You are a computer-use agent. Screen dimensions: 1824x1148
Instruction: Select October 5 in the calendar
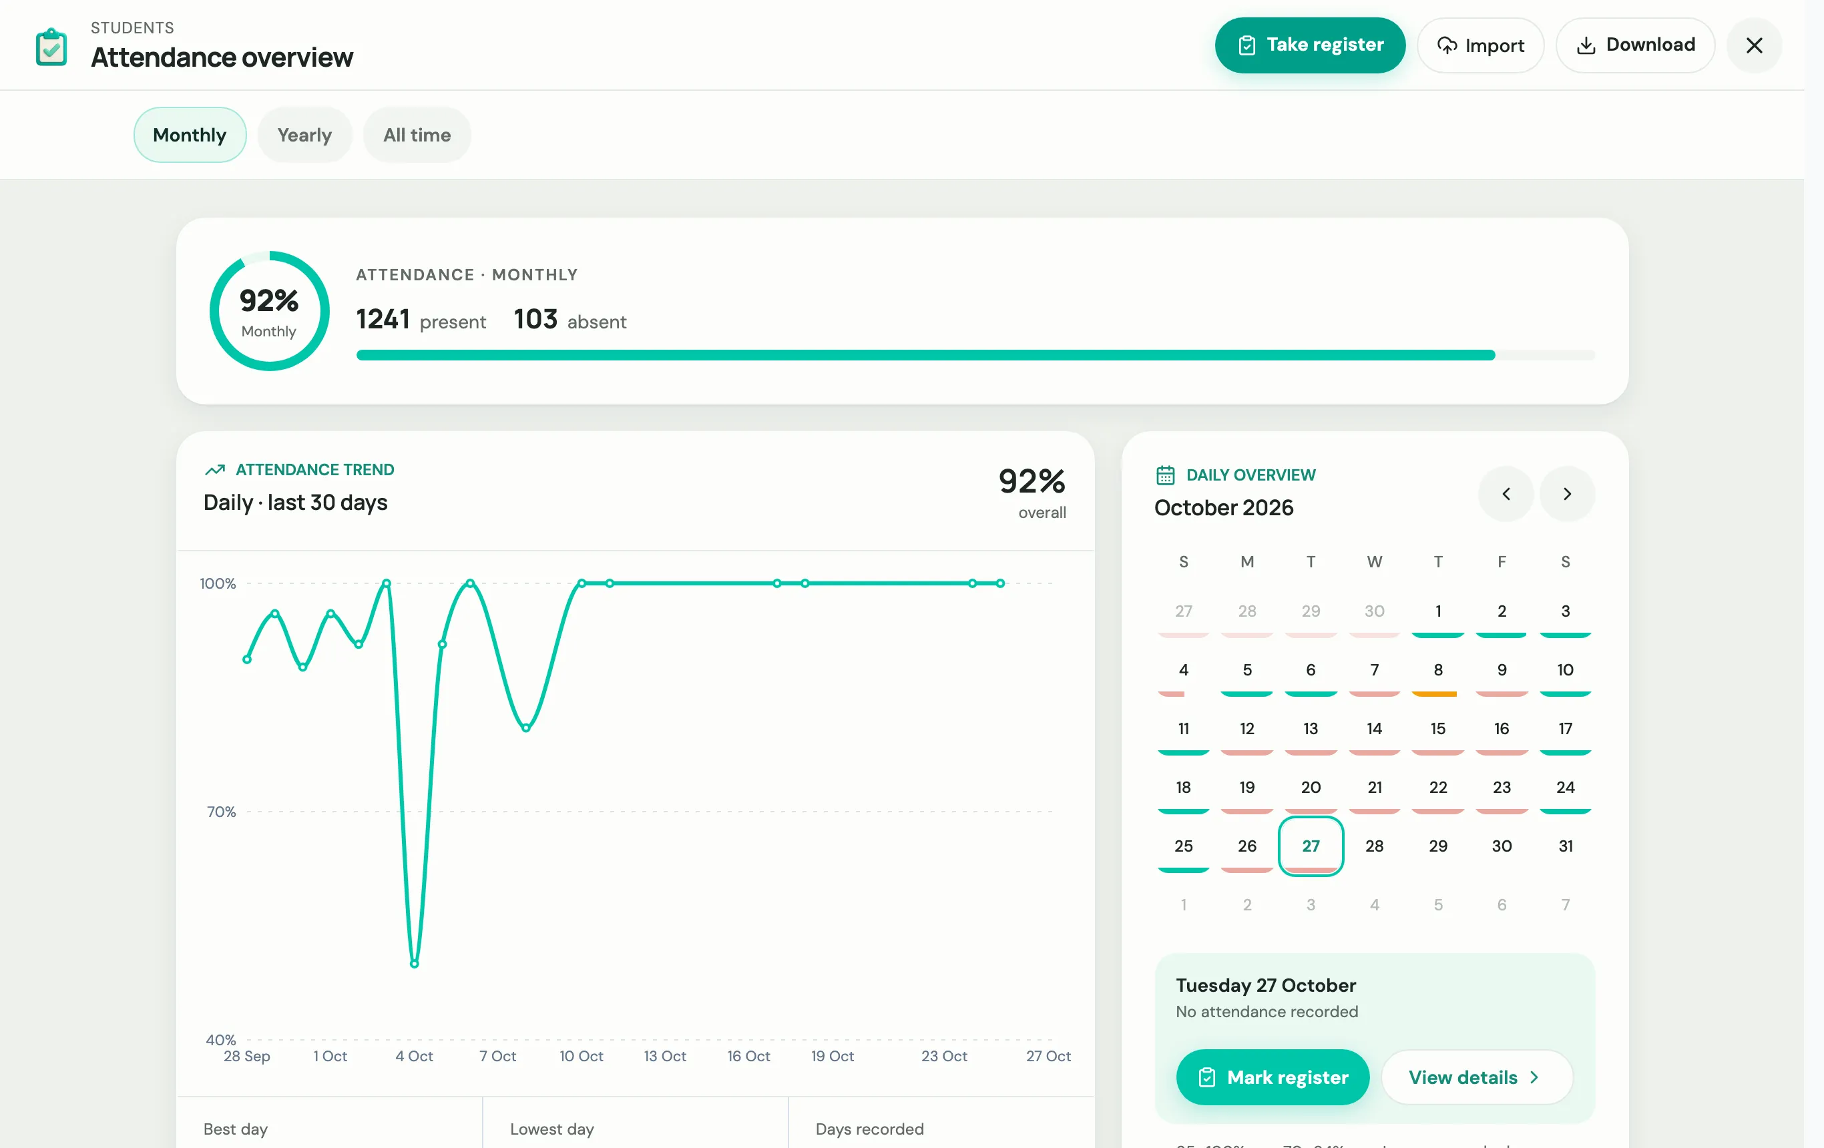(x=1246, y=671)
